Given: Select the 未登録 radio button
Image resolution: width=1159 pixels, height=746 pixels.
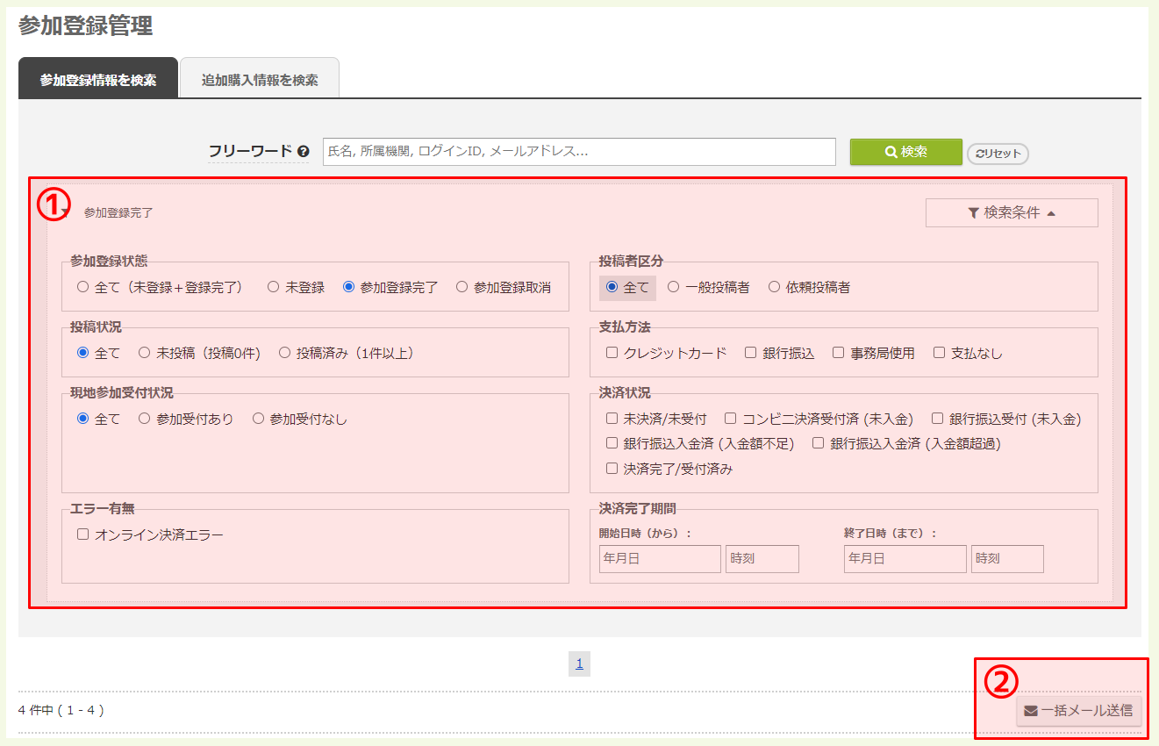Looking at the screenshot, I should click(x=273, y=286).
